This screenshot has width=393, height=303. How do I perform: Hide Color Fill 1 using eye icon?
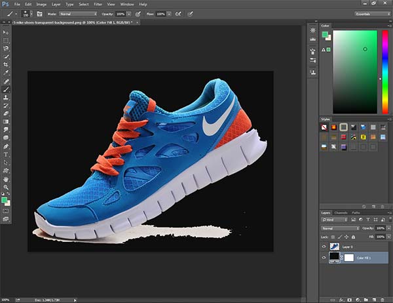(x=324, y=258)
